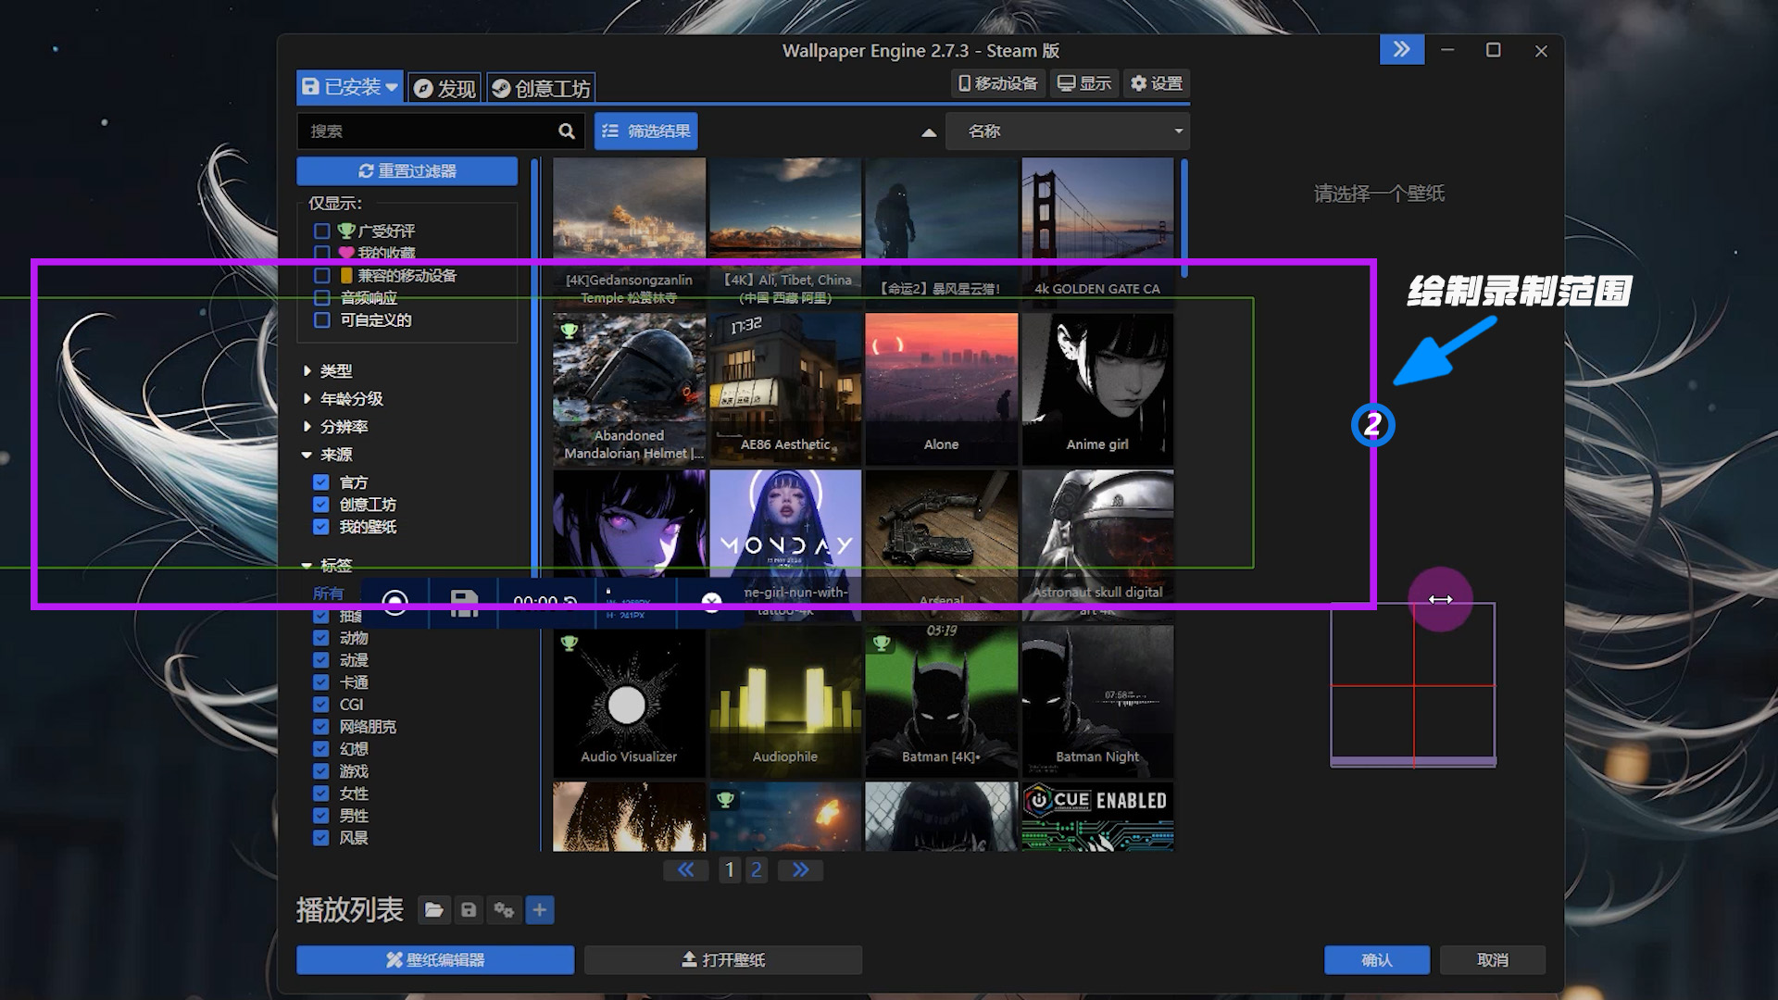This screenshot has width=1778, height=1000.
Task: Add wallpaper to playlist with plus icon
Action: tap(540, 910)
